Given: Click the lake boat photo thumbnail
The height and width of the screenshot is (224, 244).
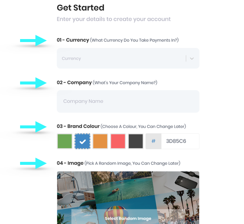Looking at the screenshot, I should click(123, 187).
